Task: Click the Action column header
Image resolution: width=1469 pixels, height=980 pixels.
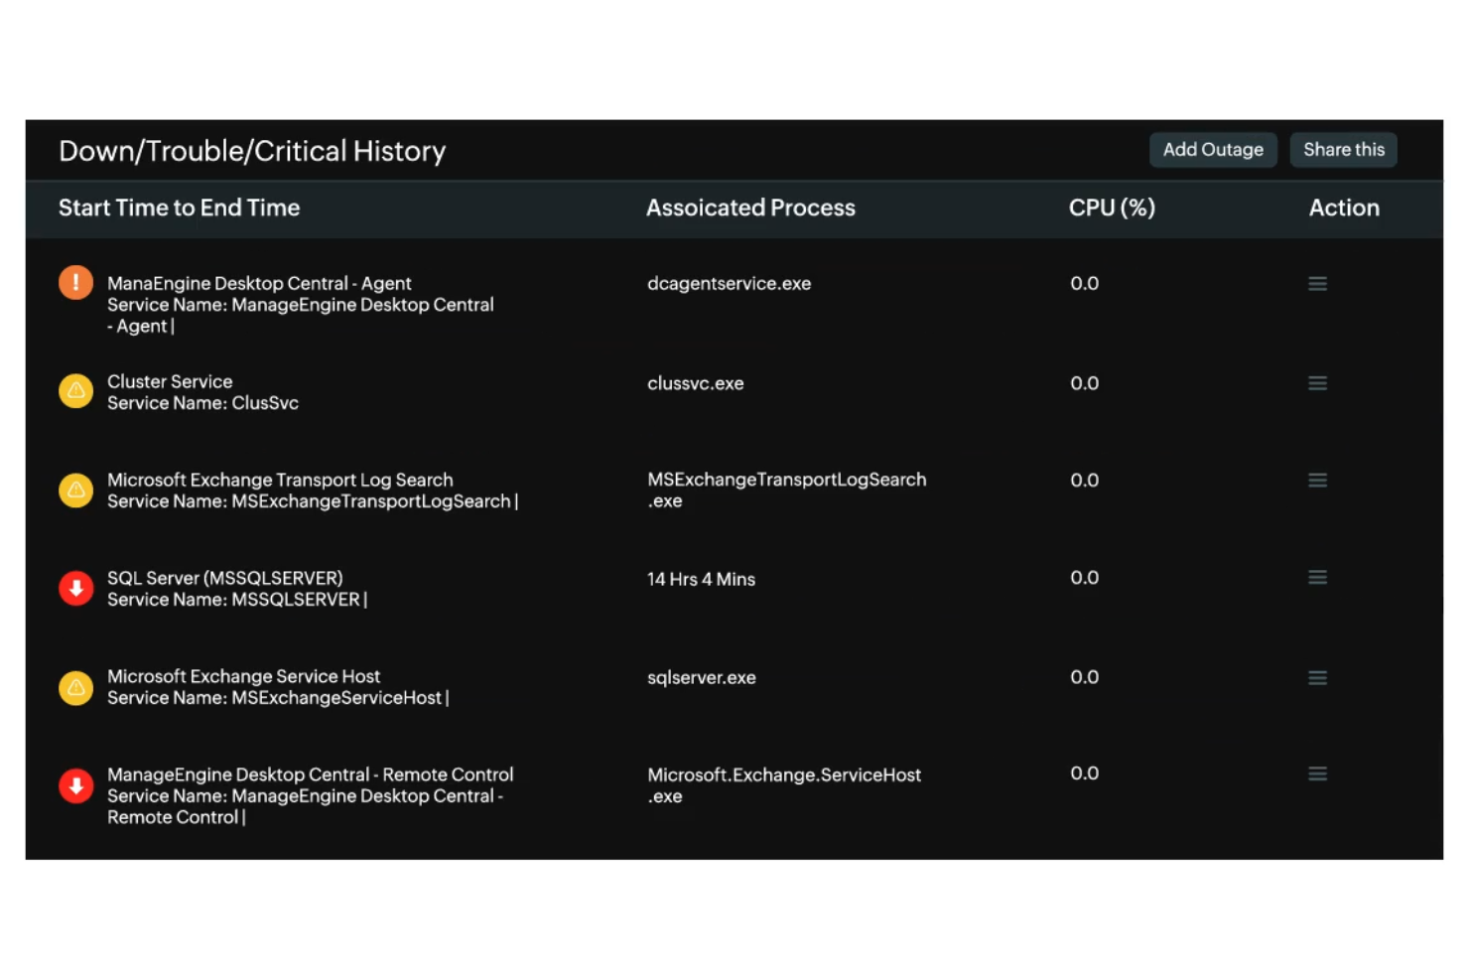Action: (x=1344, y=209)
